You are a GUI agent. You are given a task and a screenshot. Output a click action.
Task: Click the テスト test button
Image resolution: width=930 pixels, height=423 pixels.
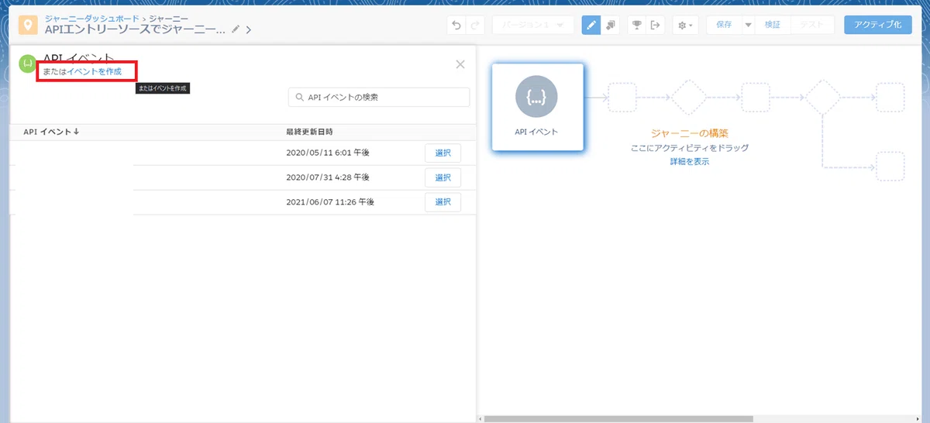pyautogui.click(x=812, y=25)
